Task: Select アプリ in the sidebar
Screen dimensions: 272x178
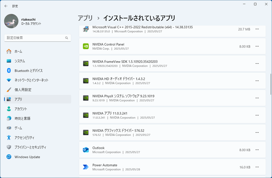Action: 37,99
